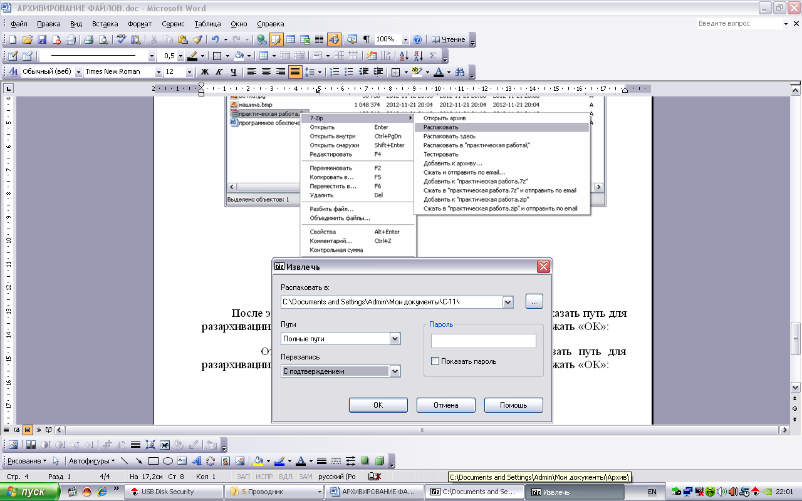Insert AutoSum into the table
The image size is (802, 501).
[x=433, y=56]
